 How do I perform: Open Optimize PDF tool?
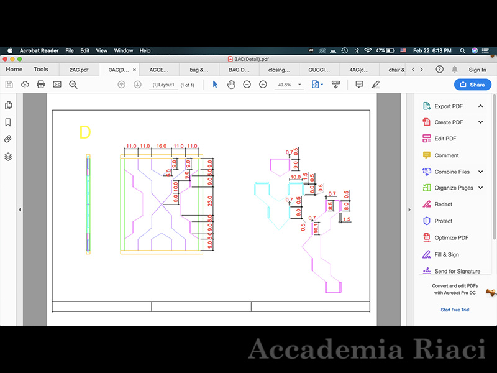[x=445, y=237]
